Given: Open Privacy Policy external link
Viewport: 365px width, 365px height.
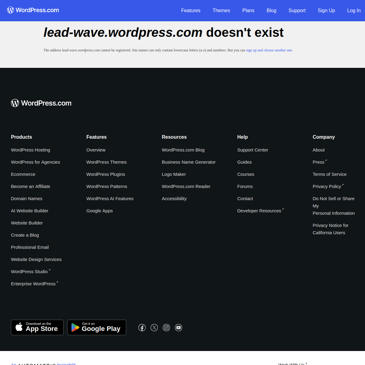Looking at the screenshot, I should pyautogui.click(x=328, y=186).
